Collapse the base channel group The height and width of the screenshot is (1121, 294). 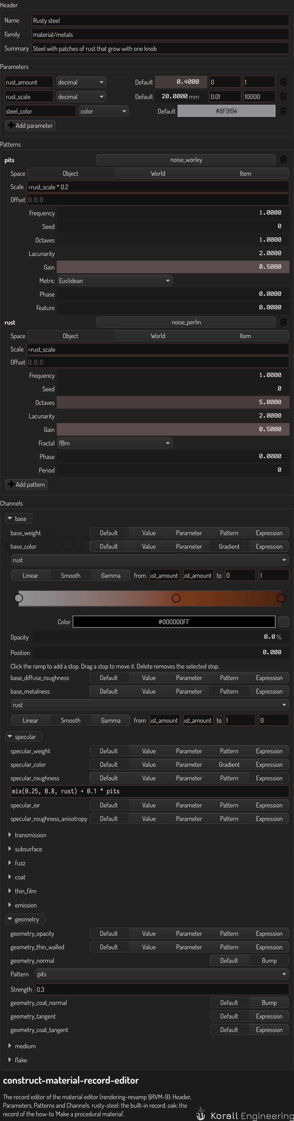pos(18,518)
